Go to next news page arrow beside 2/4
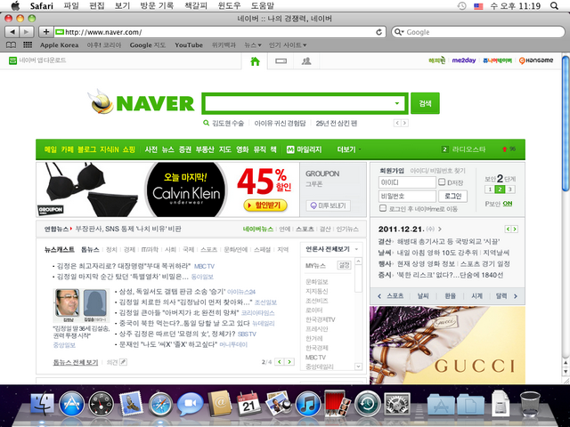This screenshot has width=570, height=427. [x=289, y=362]
